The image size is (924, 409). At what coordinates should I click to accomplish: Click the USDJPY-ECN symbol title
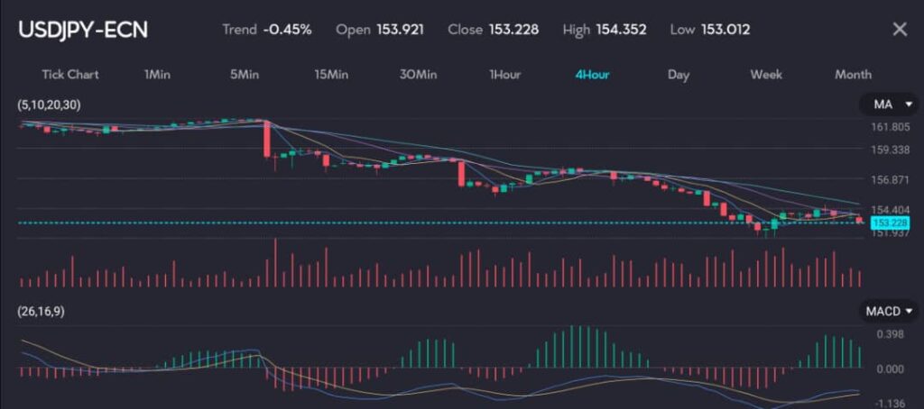point(83,29)
